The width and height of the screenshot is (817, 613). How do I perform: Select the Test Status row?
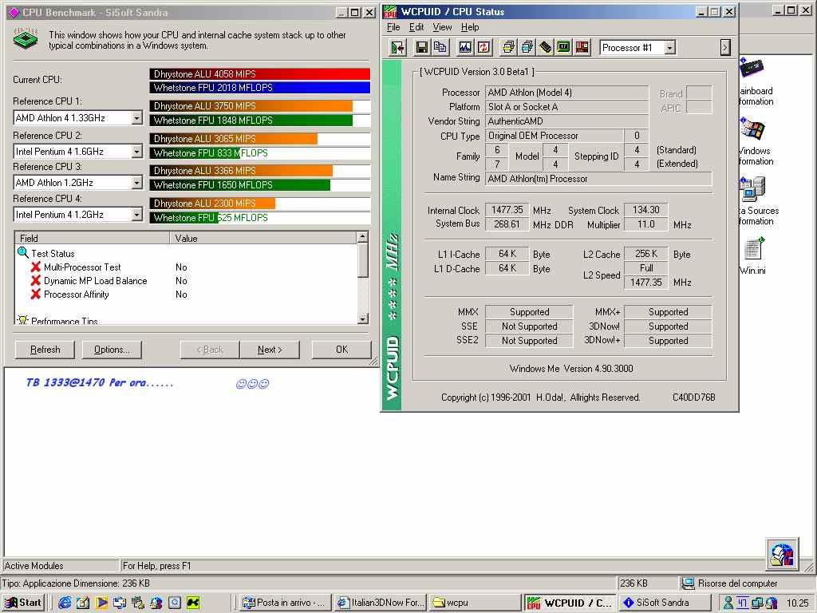tap(186, 253)
